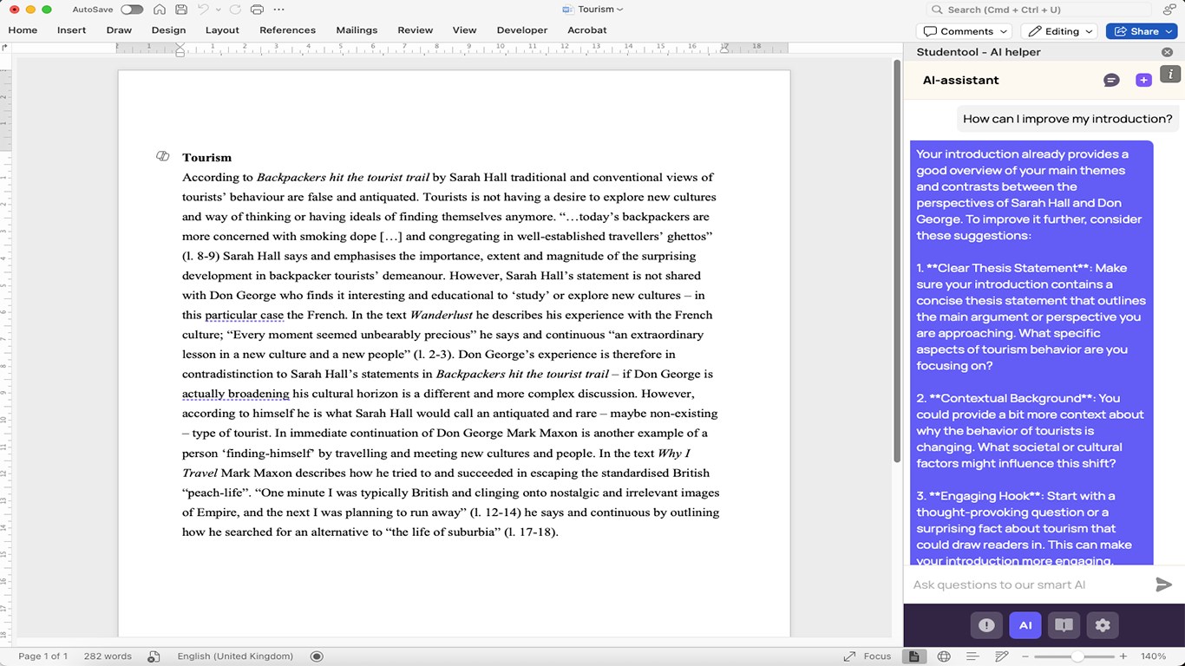
Task: Select Web Layout view icon
Action: coord(944,656)
